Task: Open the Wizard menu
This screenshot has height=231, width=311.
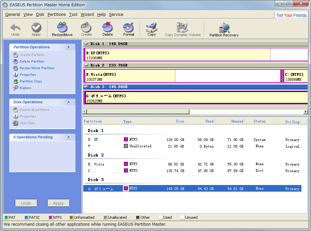Action: [x=87, y=15]
